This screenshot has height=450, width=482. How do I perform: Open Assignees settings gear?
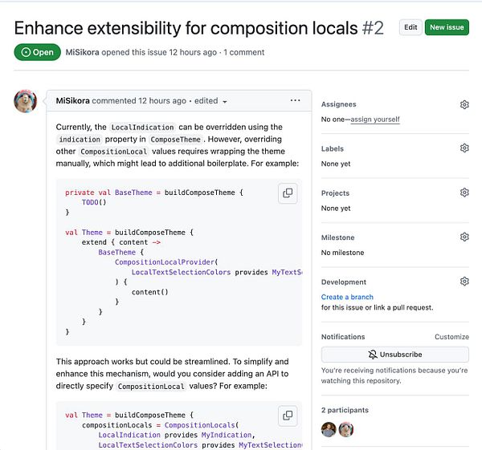pyautogui.click(x=464, y=104)
